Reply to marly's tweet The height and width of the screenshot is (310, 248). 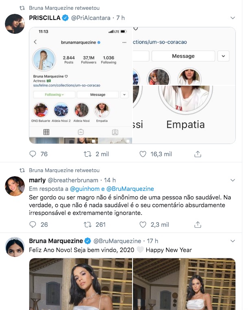tap(33, 224)
